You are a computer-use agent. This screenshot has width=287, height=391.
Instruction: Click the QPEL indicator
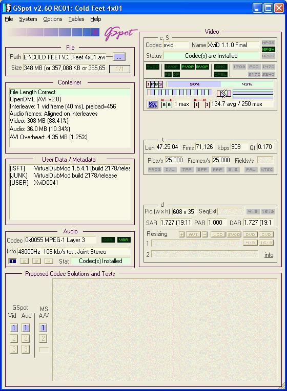click(x=220, y=74)
